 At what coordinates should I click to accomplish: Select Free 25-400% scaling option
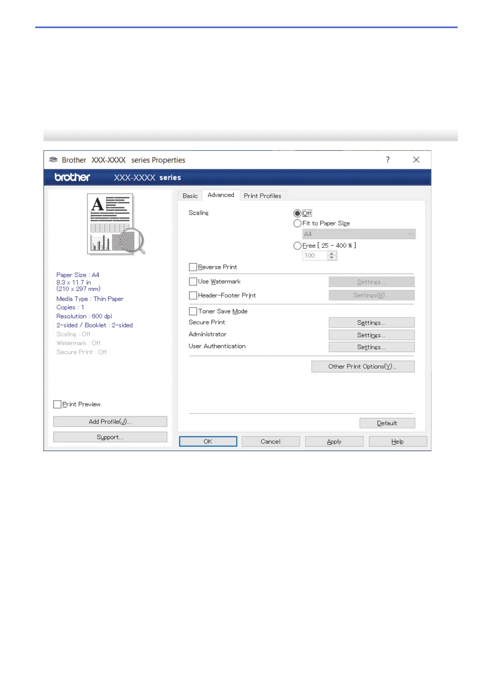pyautogui.click(x=297, y=245)
